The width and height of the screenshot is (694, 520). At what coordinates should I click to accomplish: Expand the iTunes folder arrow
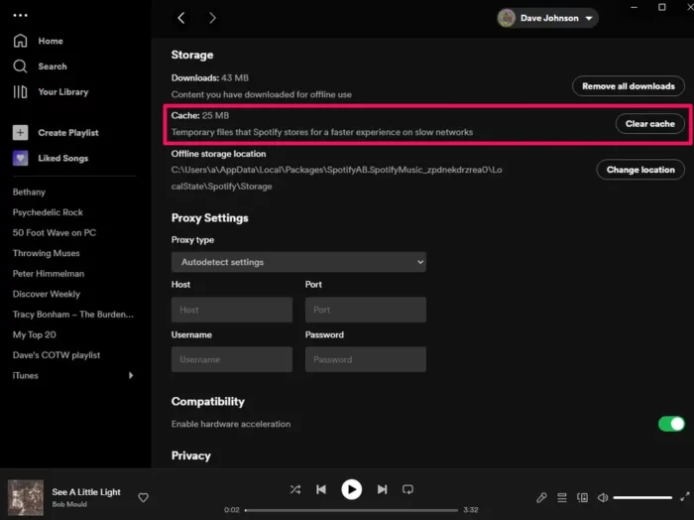131,375
